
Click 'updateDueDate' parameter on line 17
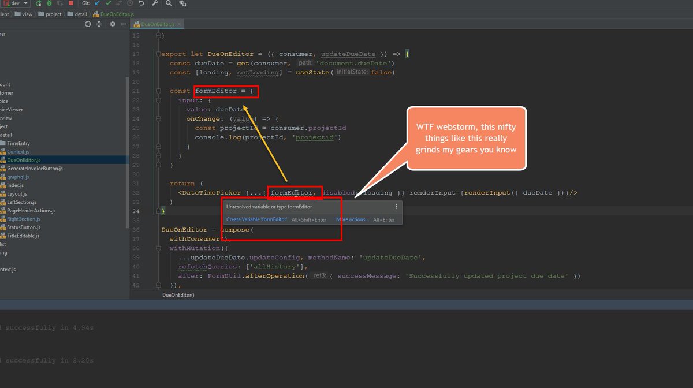pos(348,54)
